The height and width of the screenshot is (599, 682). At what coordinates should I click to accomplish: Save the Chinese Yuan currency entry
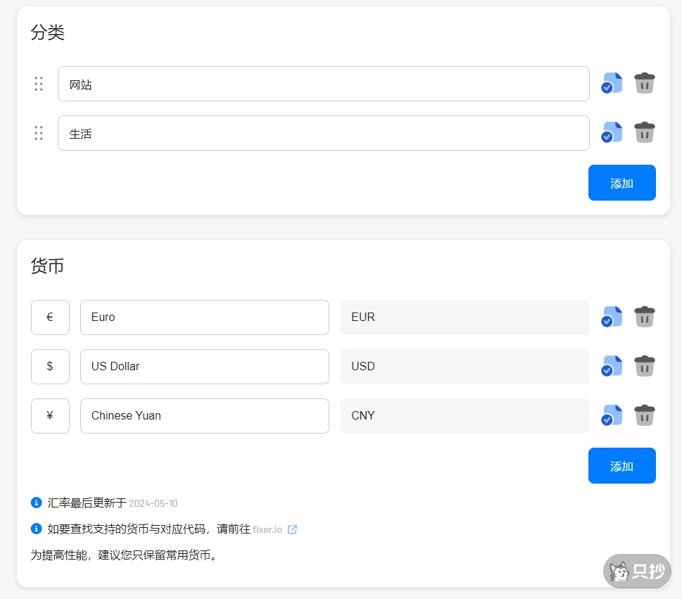coord(611,415)
